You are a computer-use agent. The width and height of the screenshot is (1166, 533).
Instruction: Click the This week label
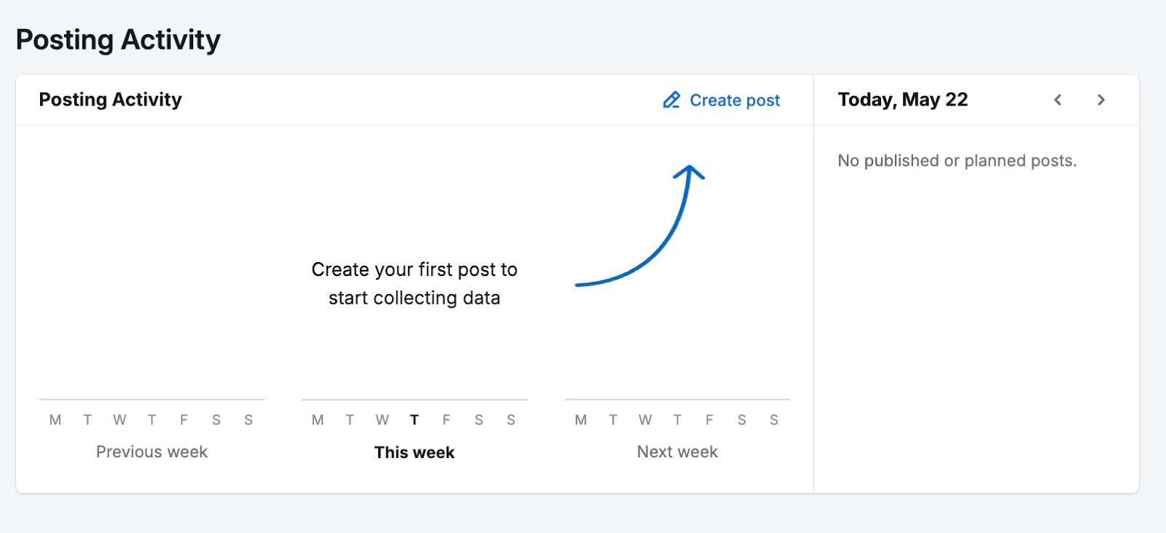click(x=414, y=451)
